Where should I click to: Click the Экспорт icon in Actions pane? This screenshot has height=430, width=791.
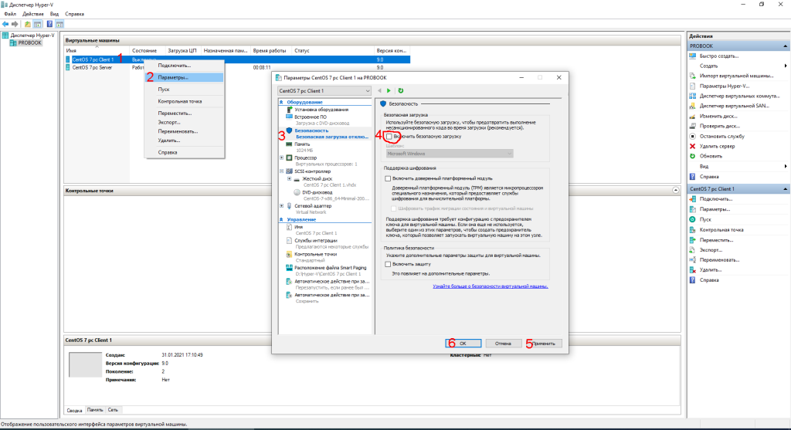(693, 250)
